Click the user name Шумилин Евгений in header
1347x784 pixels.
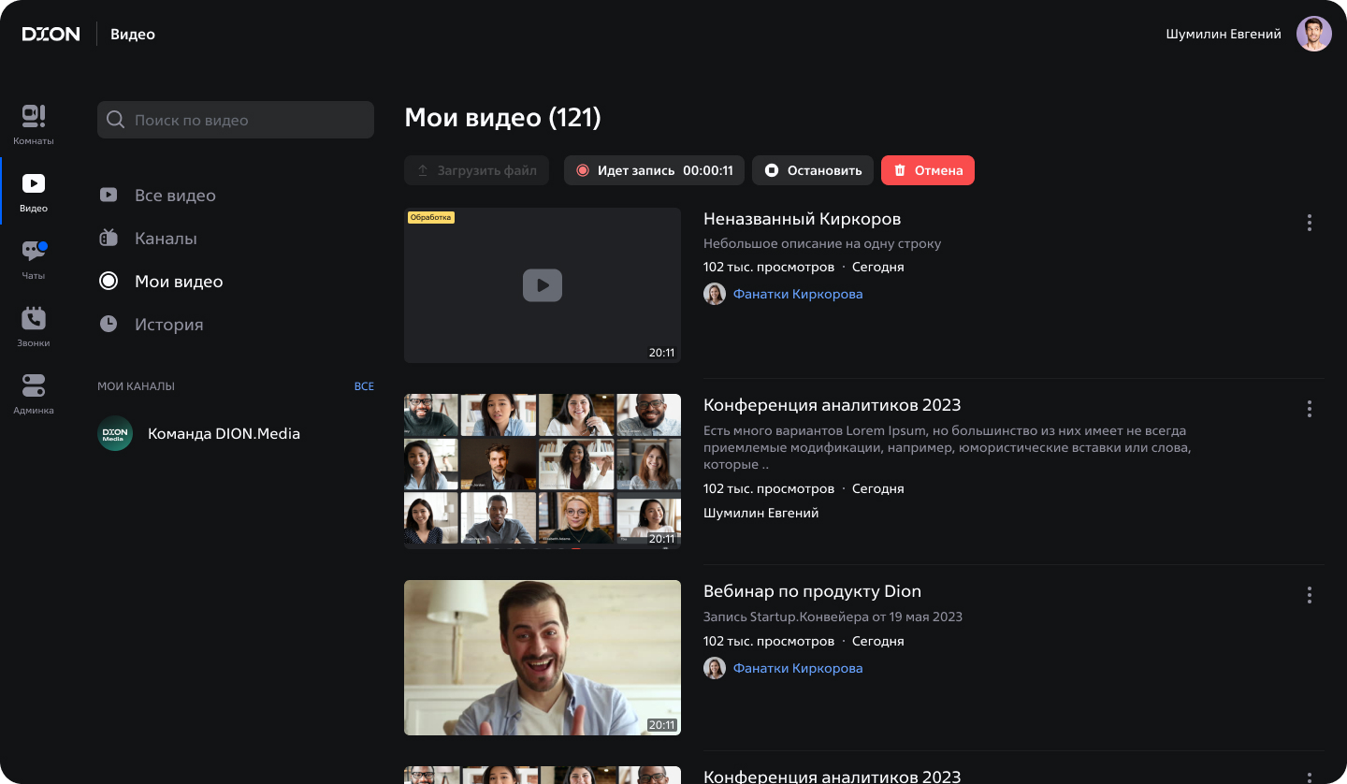[x=1224, y=34]
